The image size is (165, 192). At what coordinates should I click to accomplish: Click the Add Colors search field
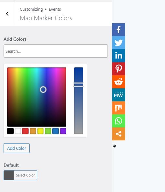(56, 51)
